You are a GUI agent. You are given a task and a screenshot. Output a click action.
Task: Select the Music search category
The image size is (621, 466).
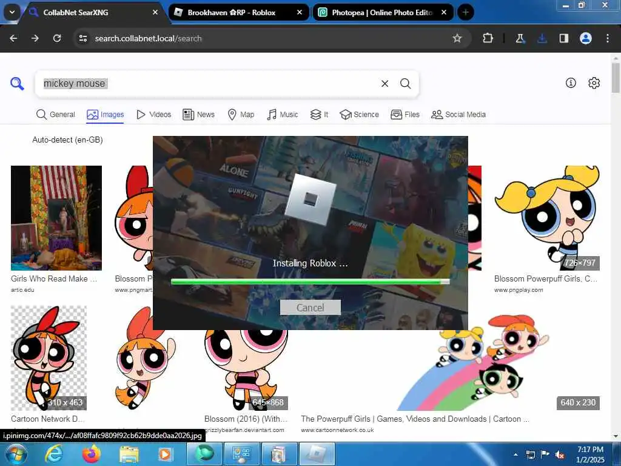click(x=283, y=115)
